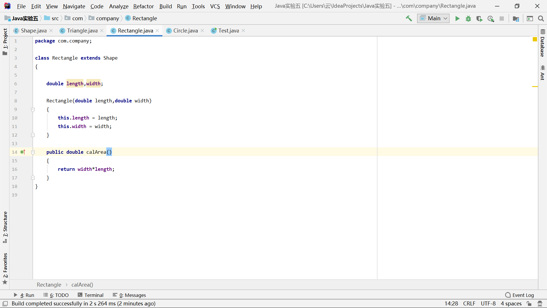Close the Shape.java tab

tap(51, 31)
